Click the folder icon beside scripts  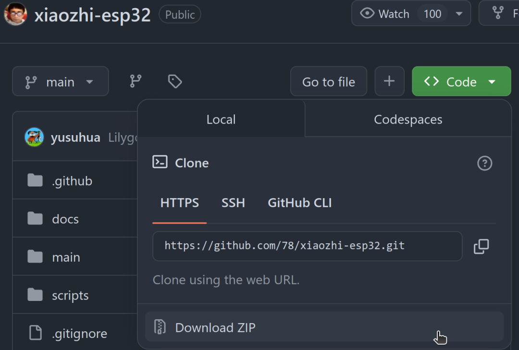click(35, 295)
